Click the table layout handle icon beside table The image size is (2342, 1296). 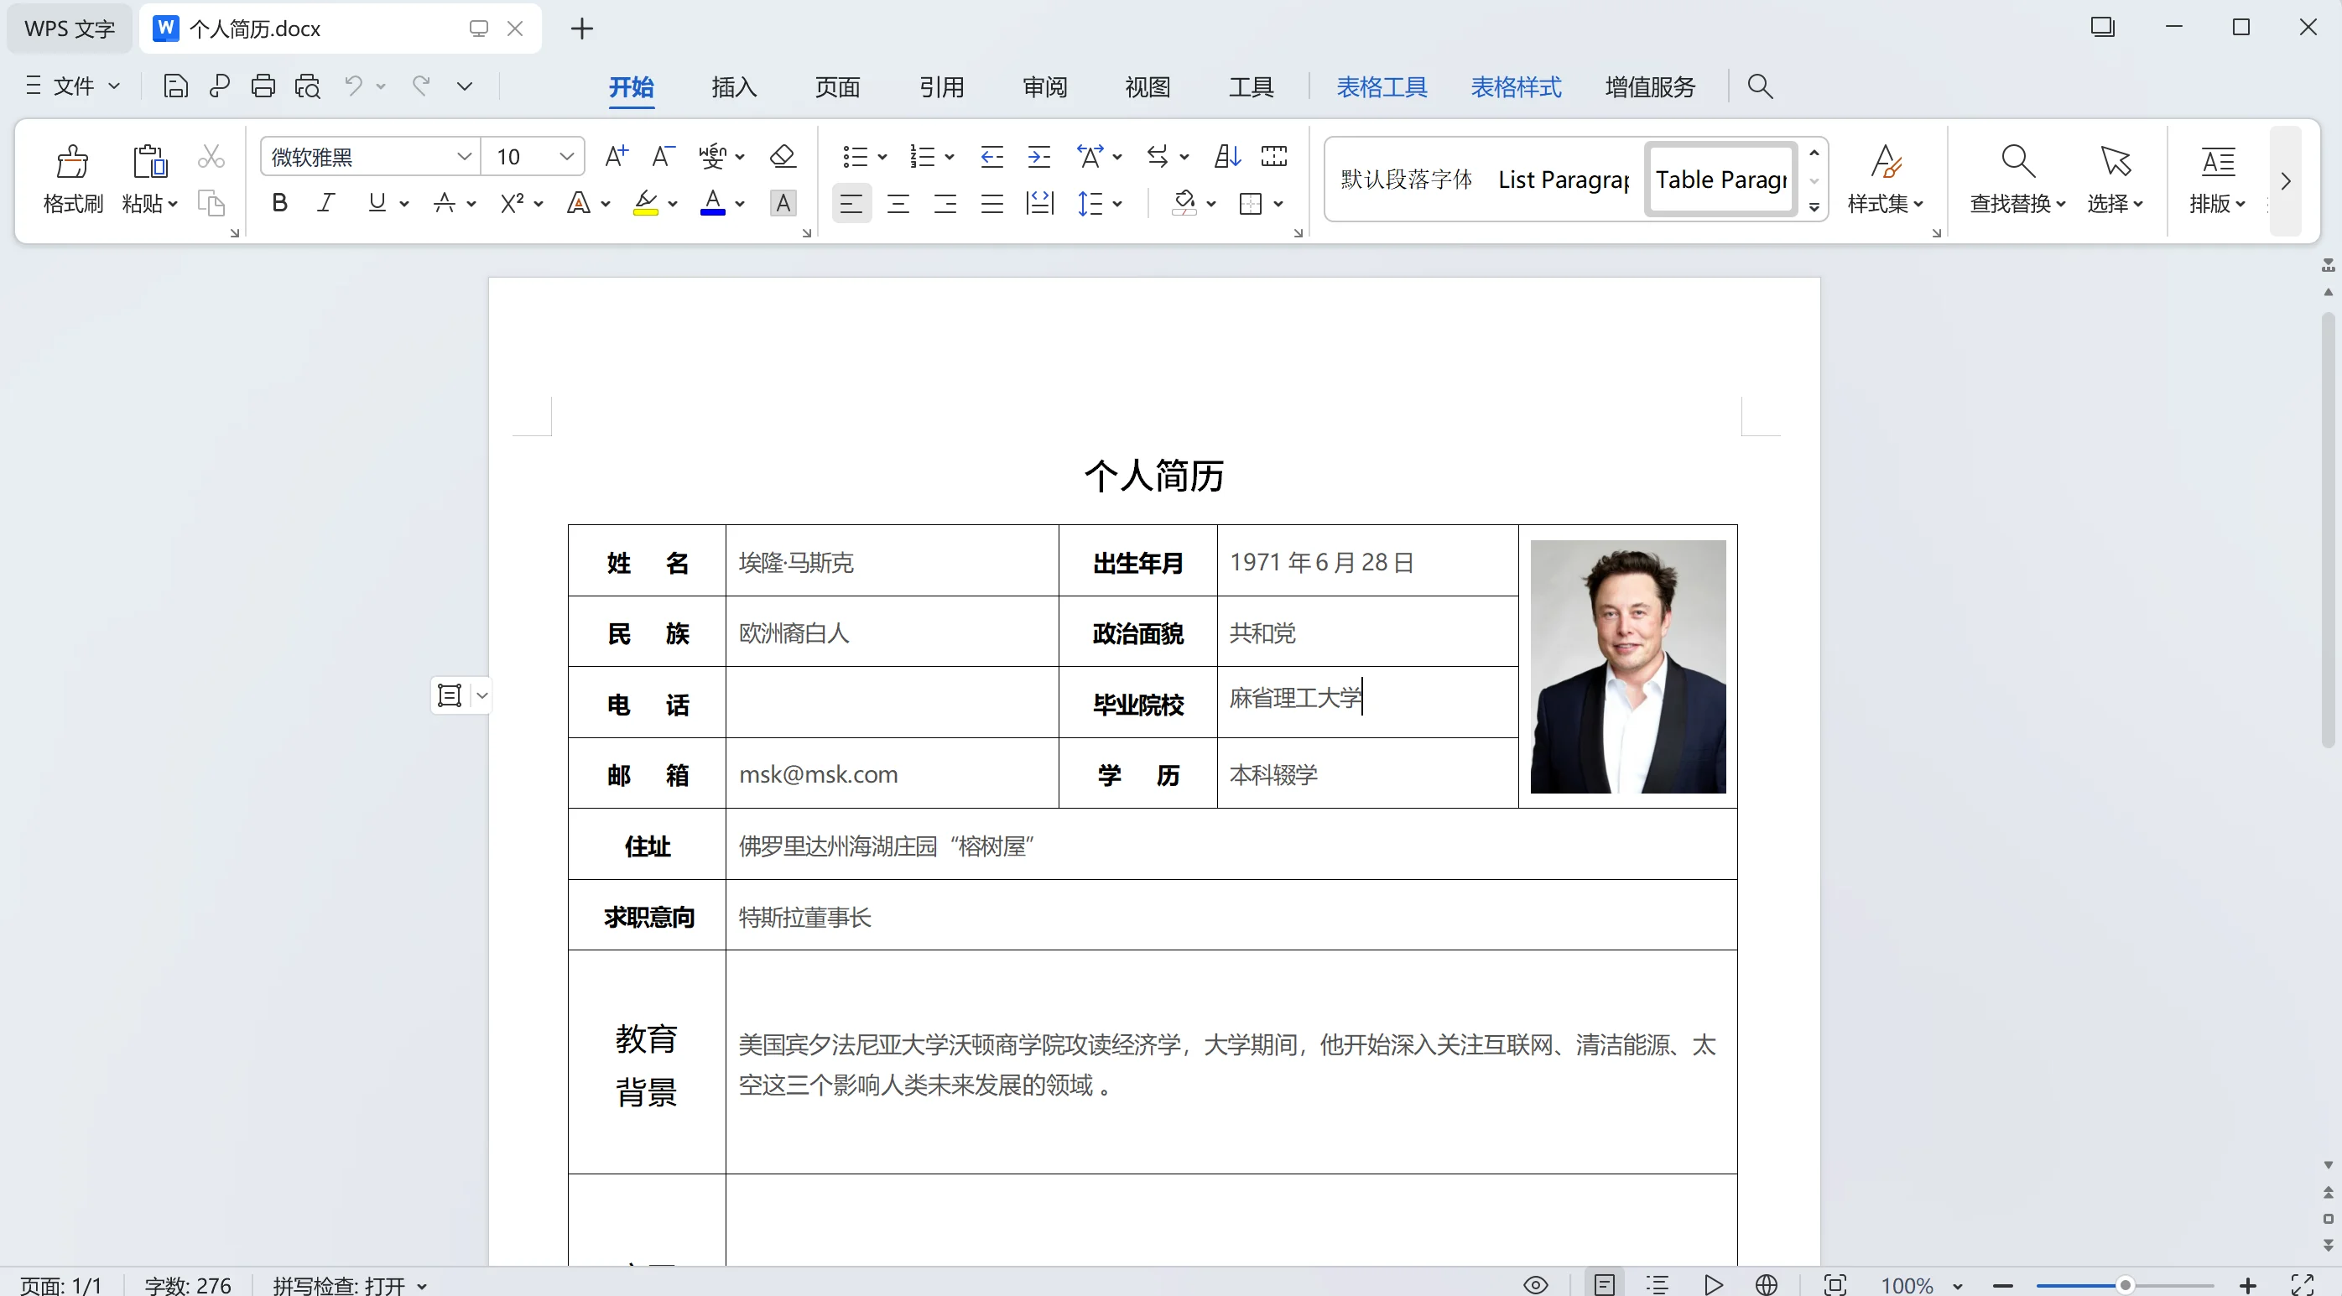click(x=450, y=695)
